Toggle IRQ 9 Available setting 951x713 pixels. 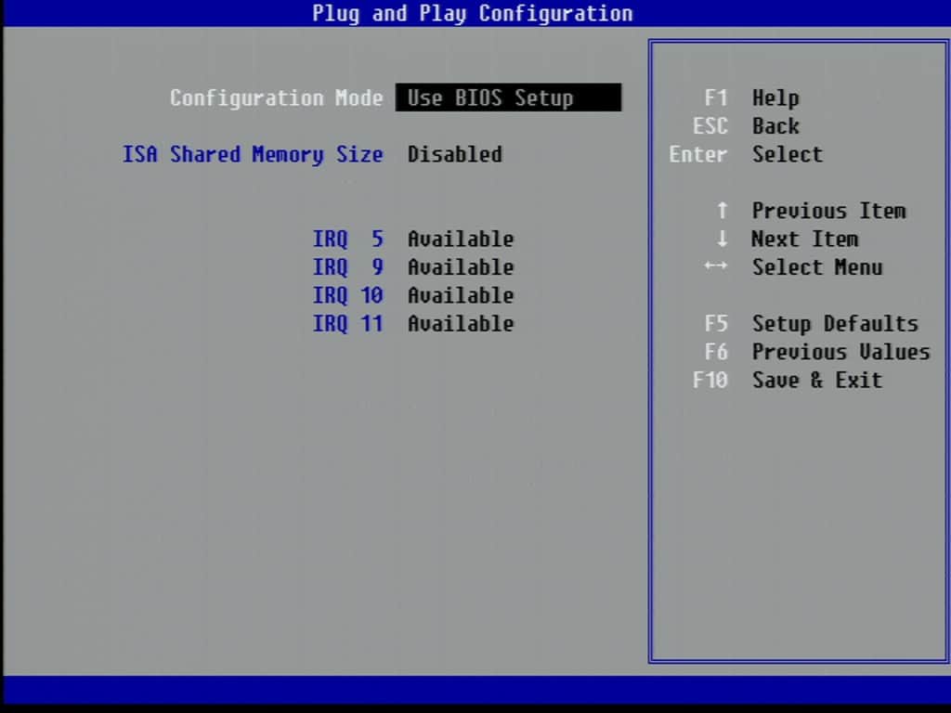(461, 267)
